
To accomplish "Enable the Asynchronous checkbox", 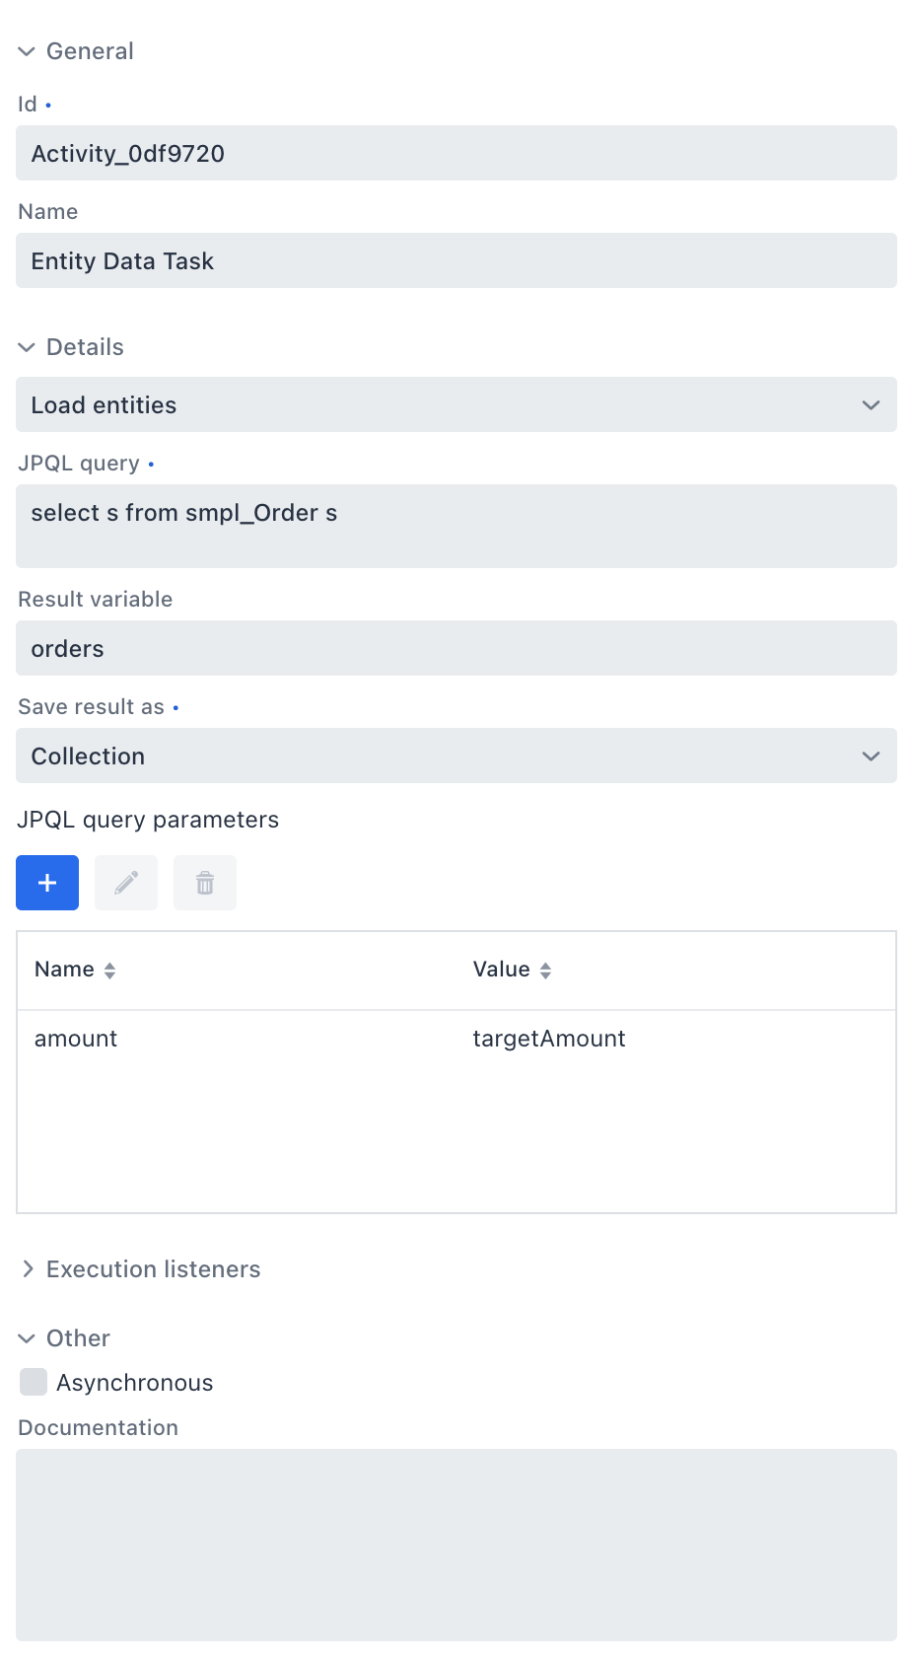I will 33,1382.
